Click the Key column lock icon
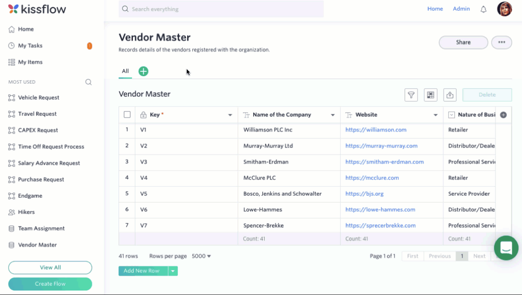Screen dimensions: 522x295 click(x=143, y=115)
